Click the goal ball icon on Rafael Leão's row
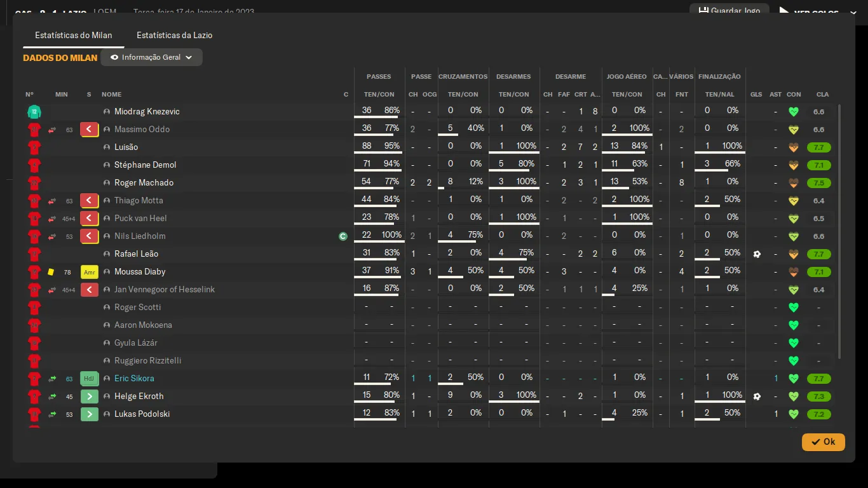Image resolution: width=868 pixels, height=488 pixels. pyautogui.click(x=756, y=254)
